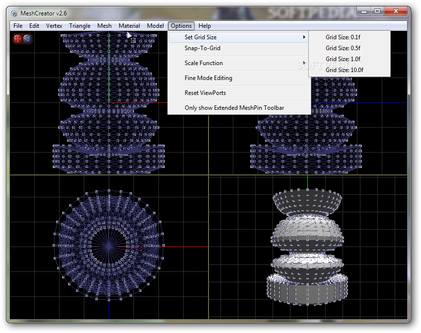Viewport: 421px width, 333px height.
Task: Maximize the MeshCreator window
Action: (x=377, y=11)
